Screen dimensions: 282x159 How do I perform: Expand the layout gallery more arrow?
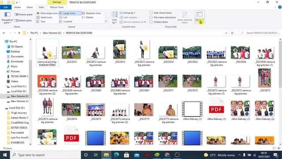point(106,22)
